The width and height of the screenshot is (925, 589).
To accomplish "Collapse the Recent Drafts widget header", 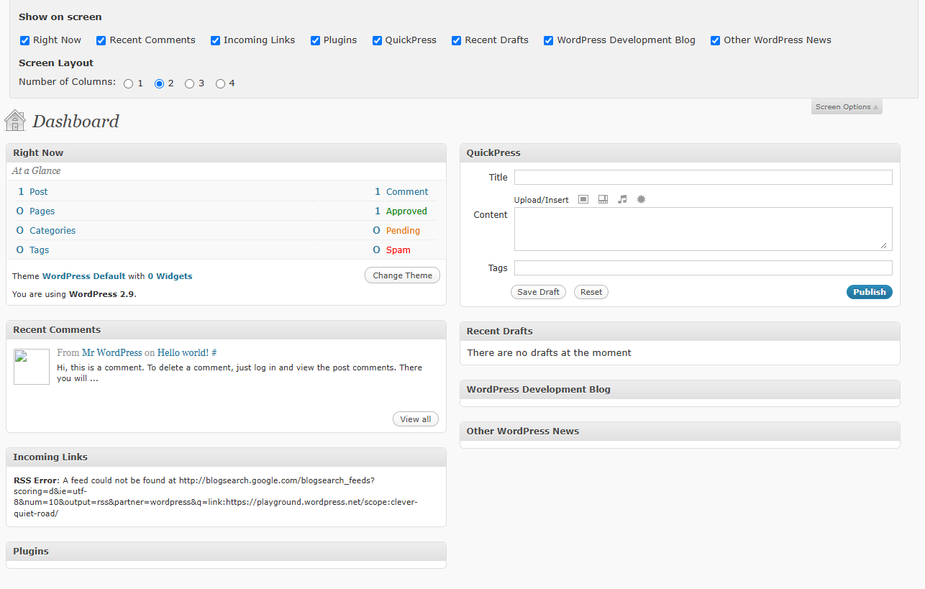I will coord(680,331).
